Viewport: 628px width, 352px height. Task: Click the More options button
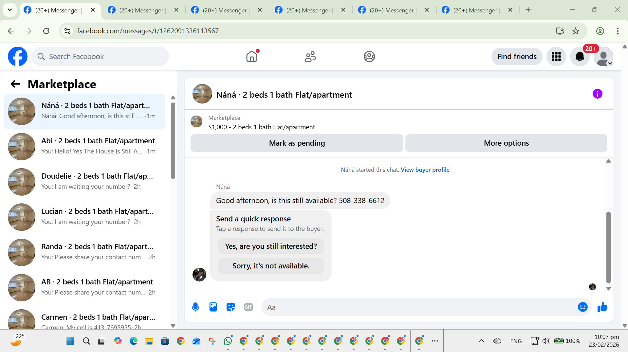506,143
